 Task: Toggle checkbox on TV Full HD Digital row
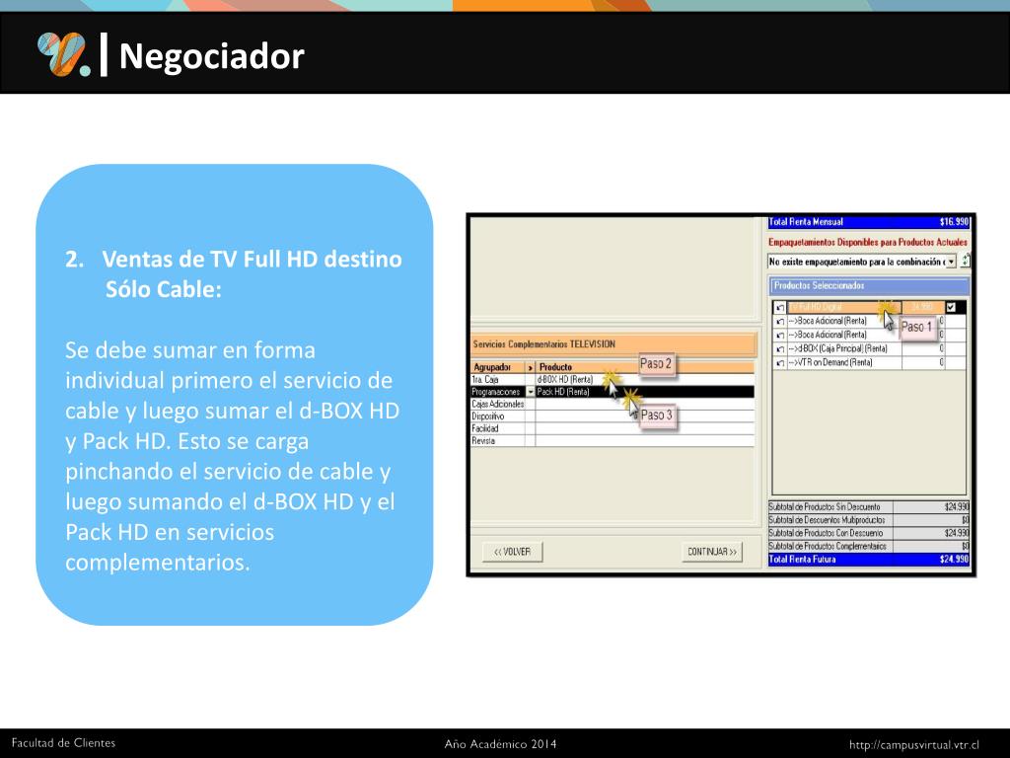tap(951, 308)
